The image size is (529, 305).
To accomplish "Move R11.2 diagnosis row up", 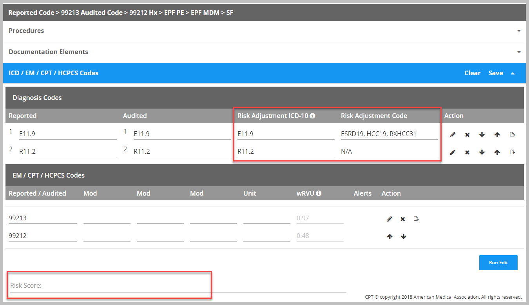I will click(497, 152).
